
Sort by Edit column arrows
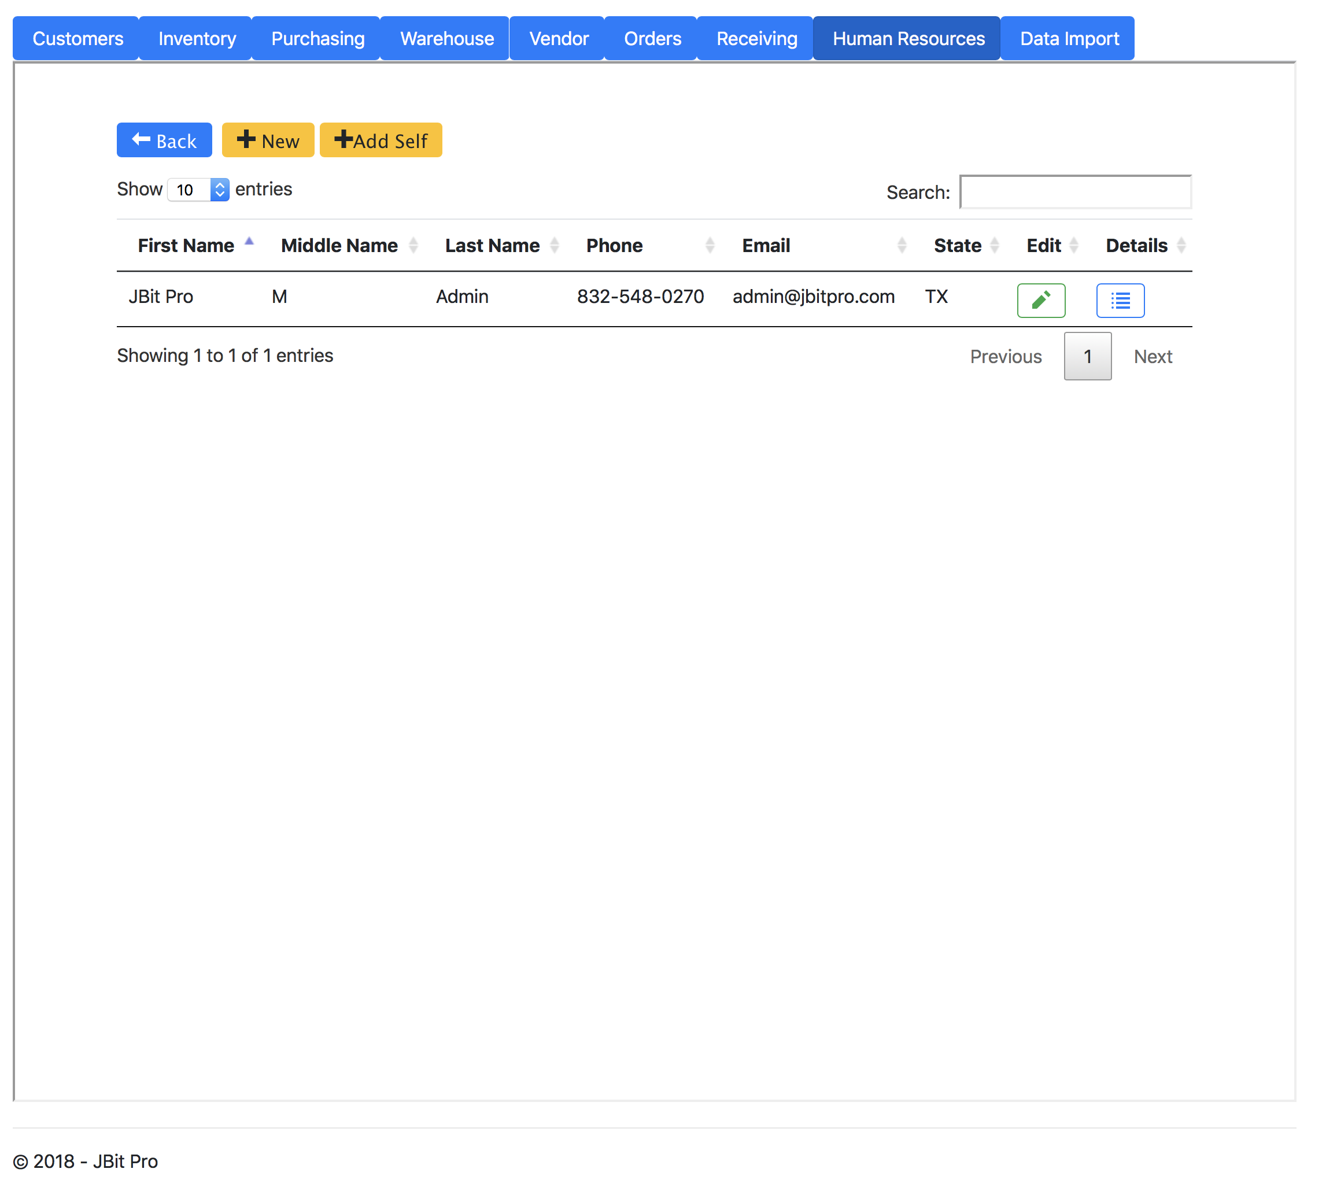pyautogui.click(x=1073, y=245)
